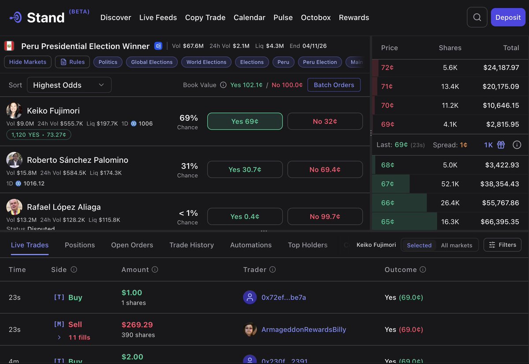The width and height of the screenshot is (529, 364).
Task: Switch to the Trade History tab
Action: tap(192, 245)
